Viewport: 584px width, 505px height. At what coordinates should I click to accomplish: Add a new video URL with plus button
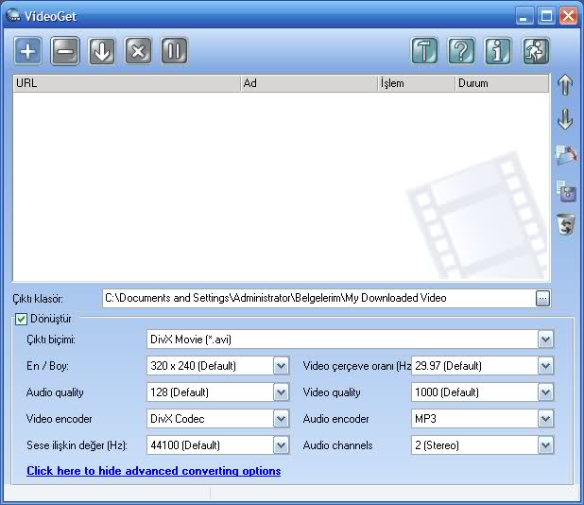(x=28, y=51)
